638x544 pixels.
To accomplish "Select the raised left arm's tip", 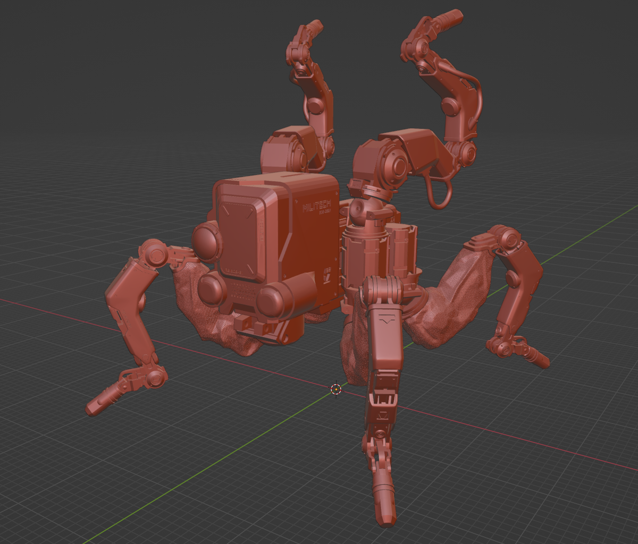I will 314,27.
